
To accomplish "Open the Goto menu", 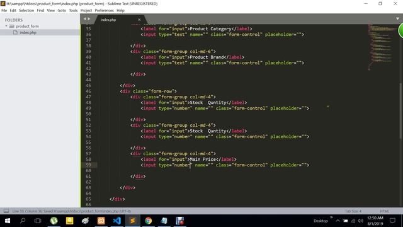I will coord(62,11).
